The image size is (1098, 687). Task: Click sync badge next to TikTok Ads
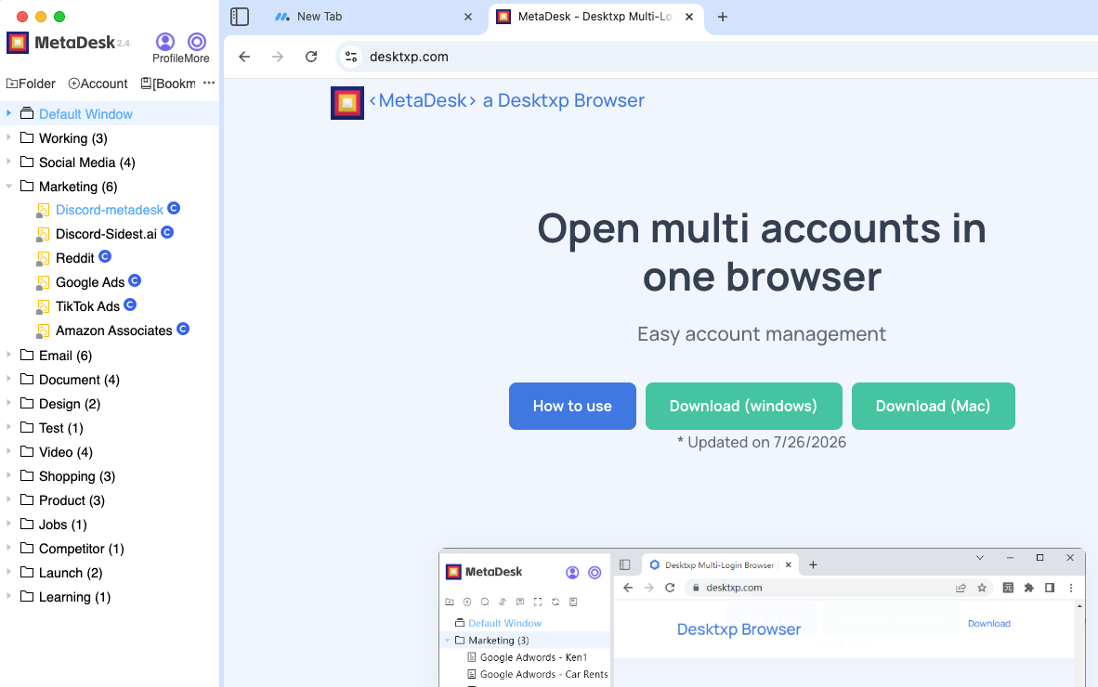[x=130, y=305]
